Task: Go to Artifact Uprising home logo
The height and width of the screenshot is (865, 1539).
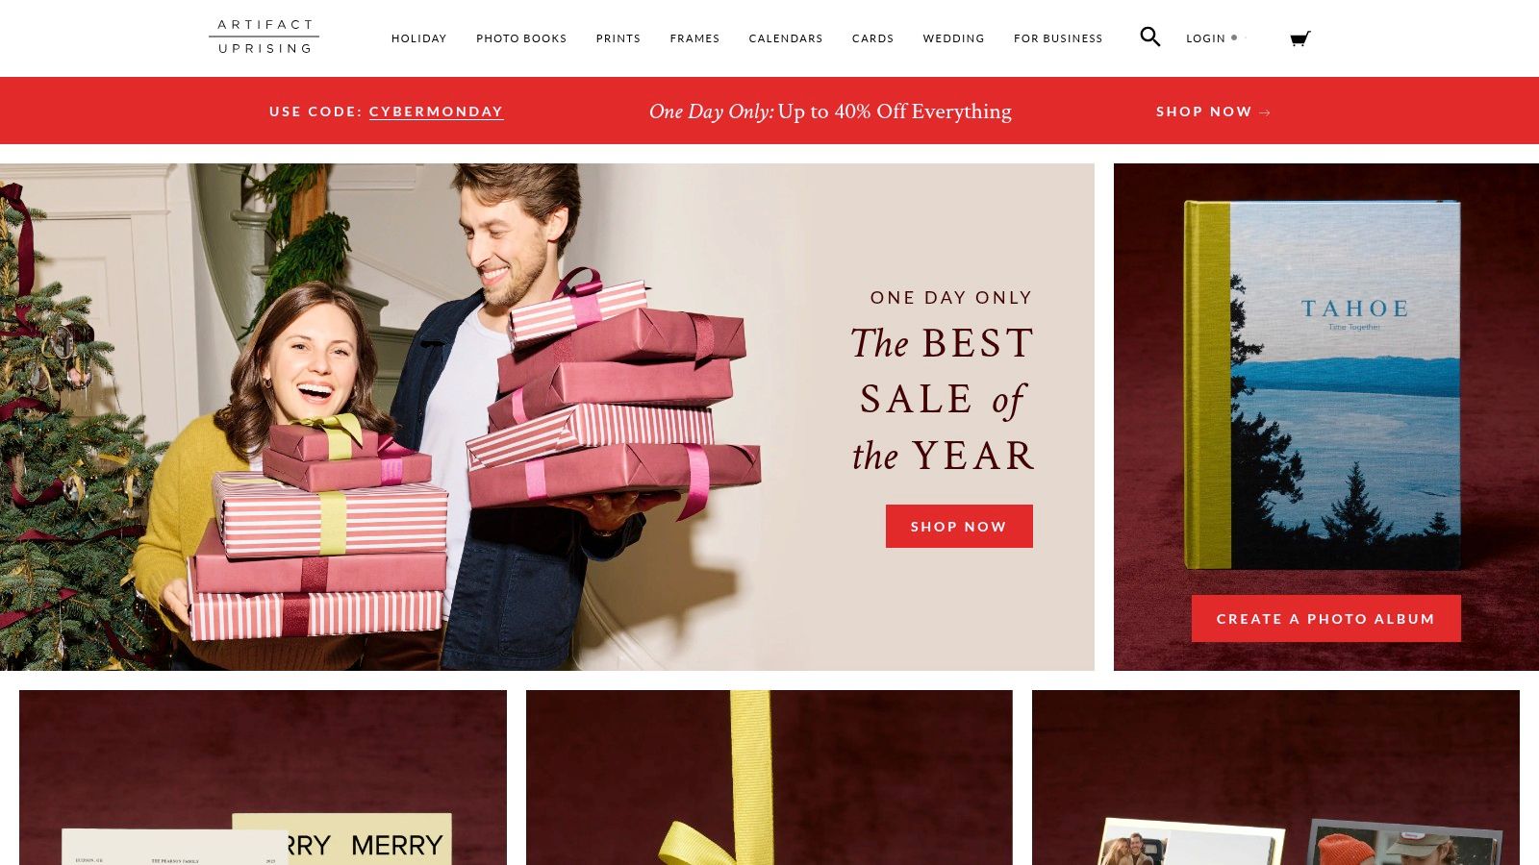Action: [265, 37]
